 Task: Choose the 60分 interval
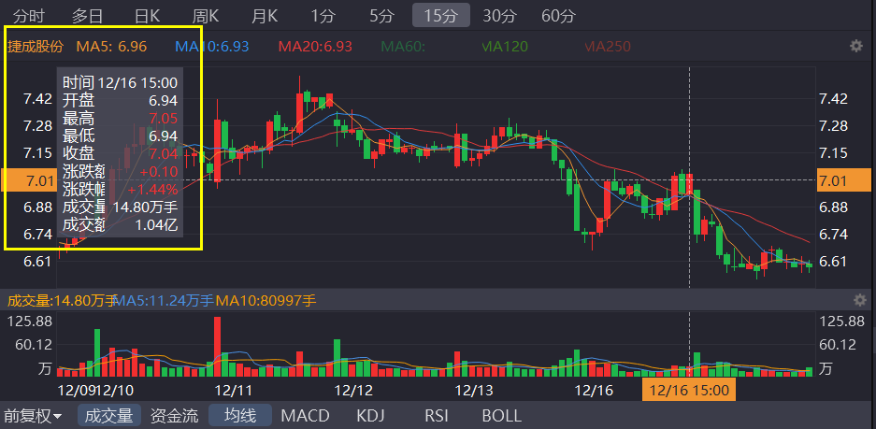point(558,16)
